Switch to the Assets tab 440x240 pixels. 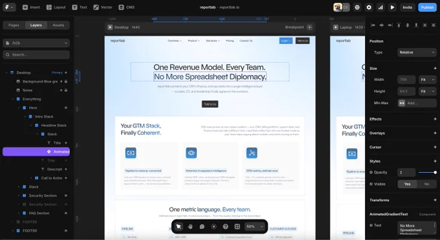click(x=58, y=25)
